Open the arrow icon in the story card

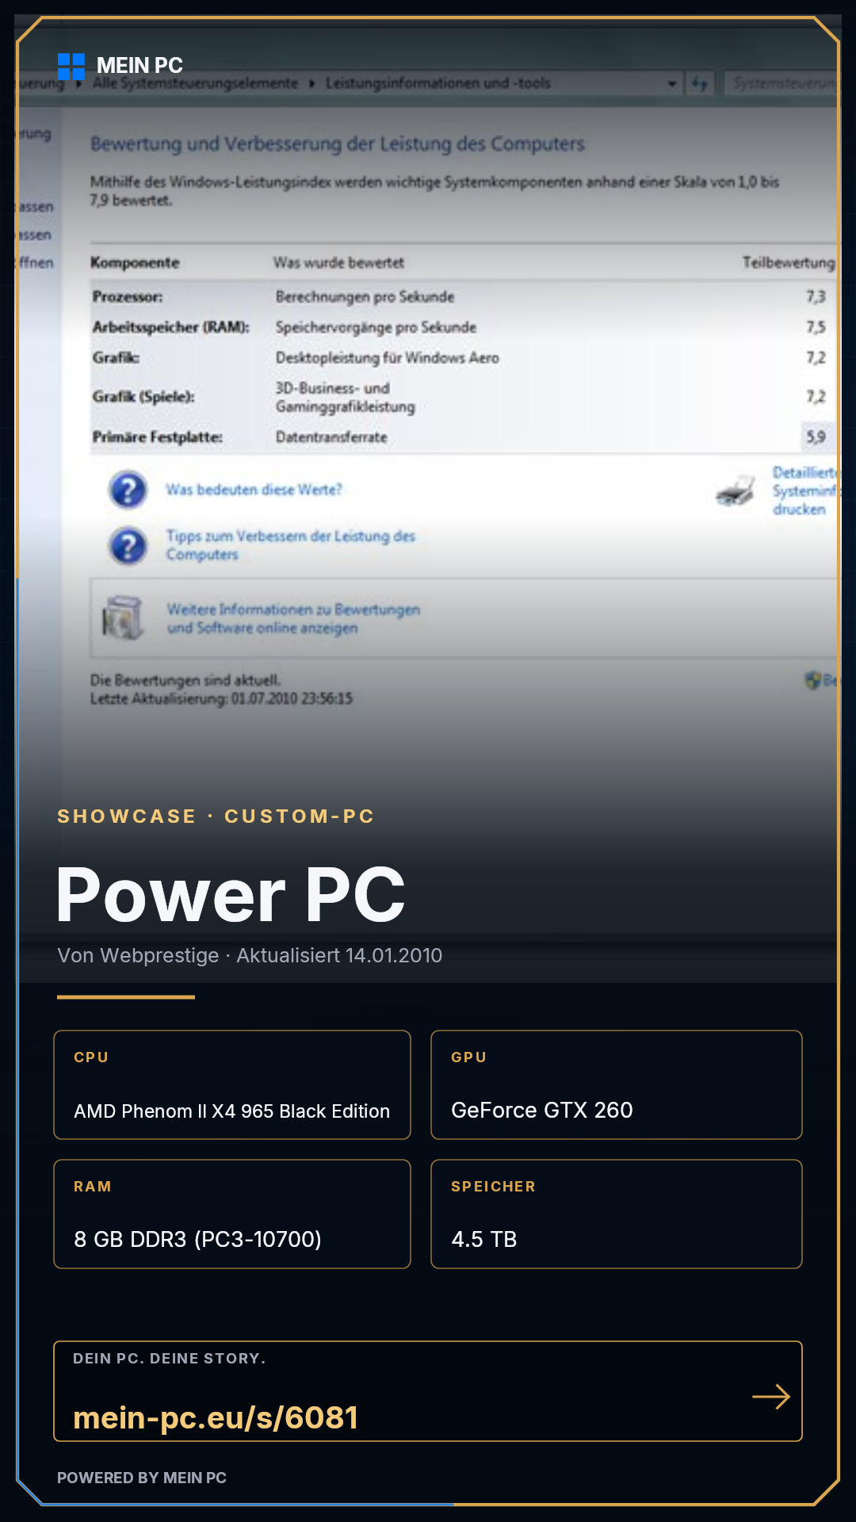click(771, 1397)
